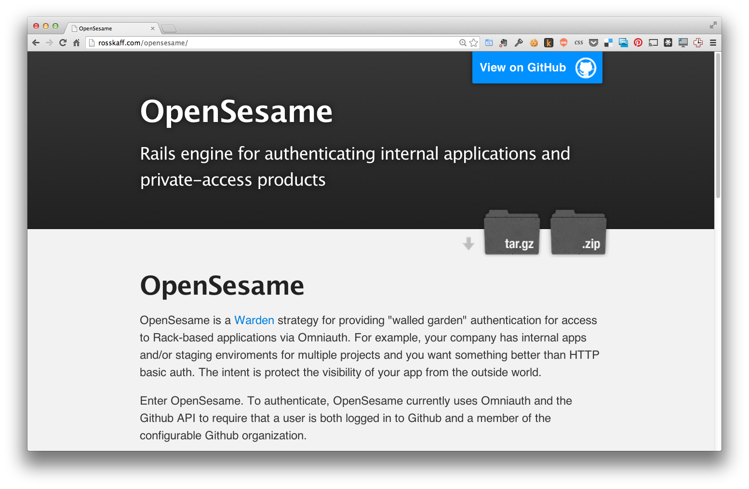Follow the Warden link
This screenshot has width=749, height=489.
254,320
